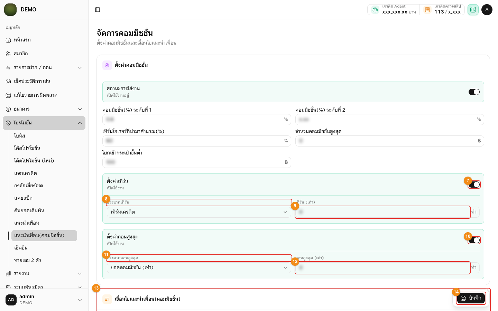Click the DEMO logo image

[10, 10]
